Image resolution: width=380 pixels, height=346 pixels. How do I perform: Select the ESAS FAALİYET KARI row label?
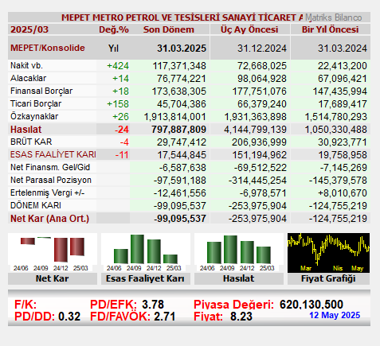53,154
